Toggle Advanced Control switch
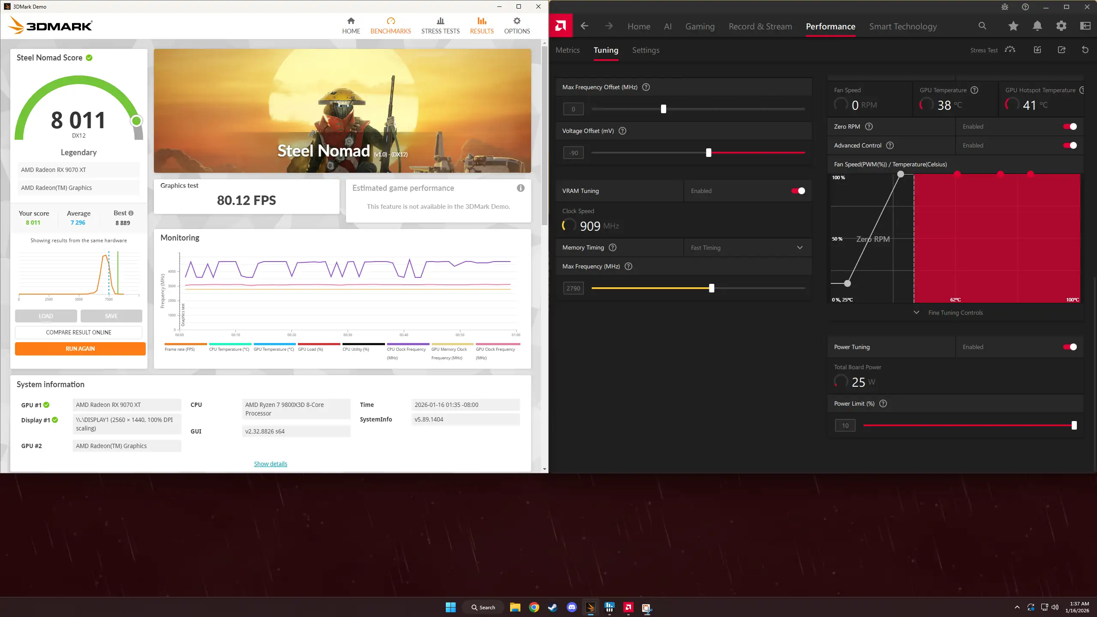 point(1070,145)
